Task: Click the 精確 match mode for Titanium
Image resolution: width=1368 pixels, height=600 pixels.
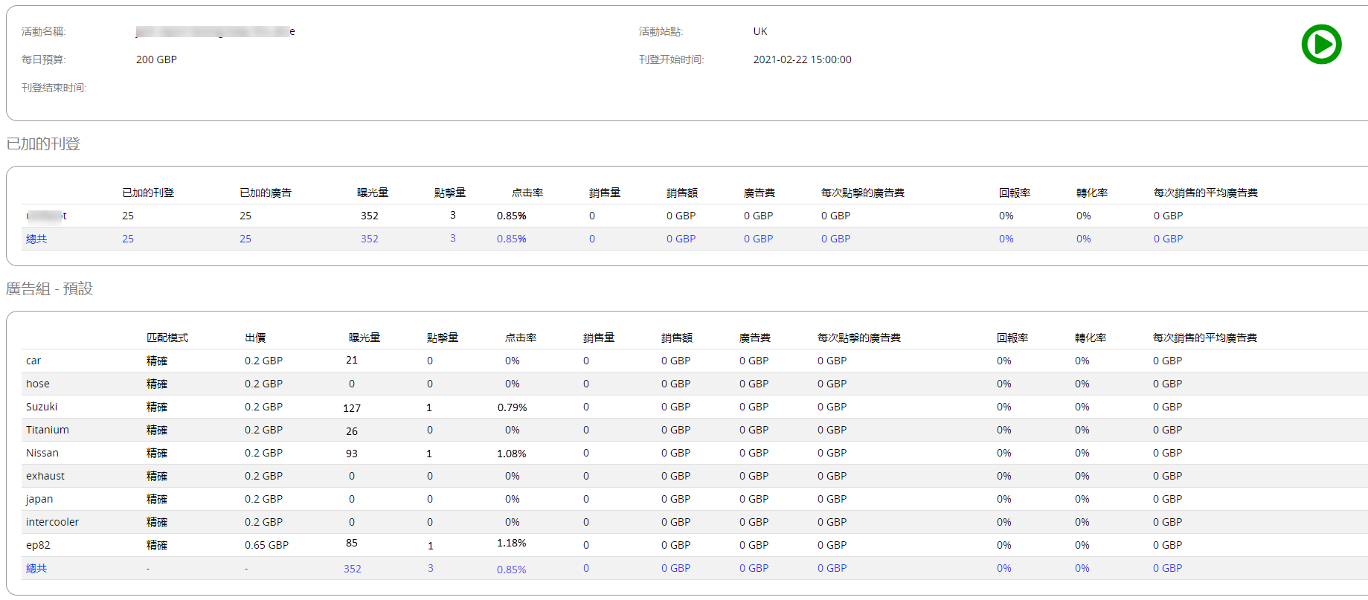Action: [x=157, y=430]
